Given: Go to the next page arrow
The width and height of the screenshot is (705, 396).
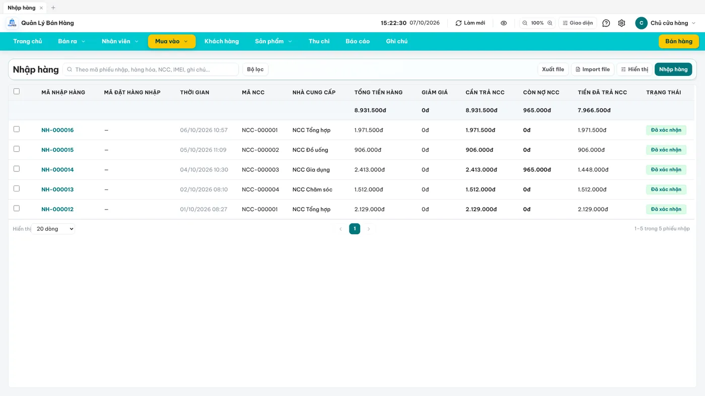Looking at the screenshot, I should (369, 229).
